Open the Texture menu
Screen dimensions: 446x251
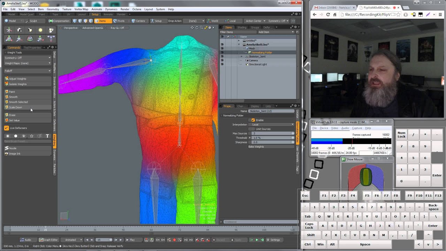click(67, 9)
